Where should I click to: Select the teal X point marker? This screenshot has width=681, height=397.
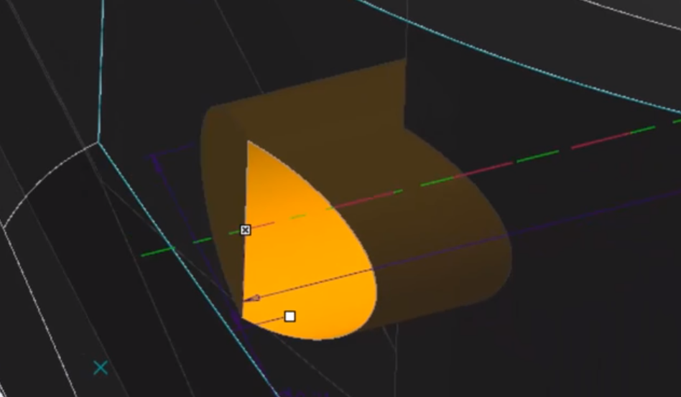click(x=101, y=368)
